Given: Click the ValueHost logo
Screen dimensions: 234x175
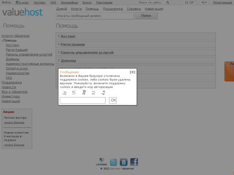Looking at the screenshot, I should click(x=23, y=12).
